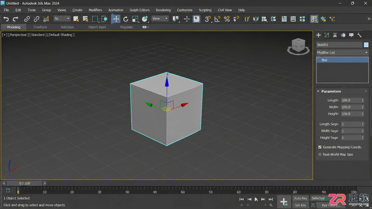This screenshot has width=372, height=209.
Task: Expand the Modifier List dropdown
Action: click(x=342, y=52)
